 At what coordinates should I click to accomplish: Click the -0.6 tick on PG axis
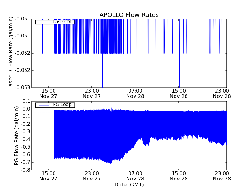(x=25, y=155)
